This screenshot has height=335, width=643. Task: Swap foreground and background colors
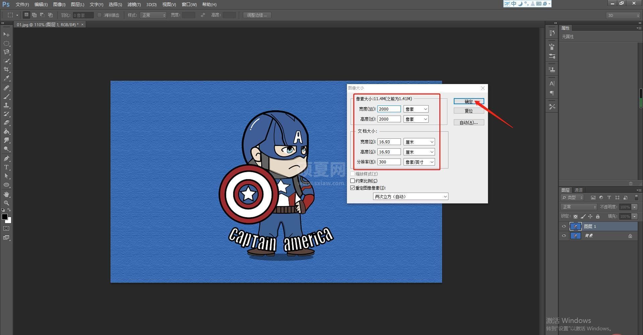coord(9,210)
